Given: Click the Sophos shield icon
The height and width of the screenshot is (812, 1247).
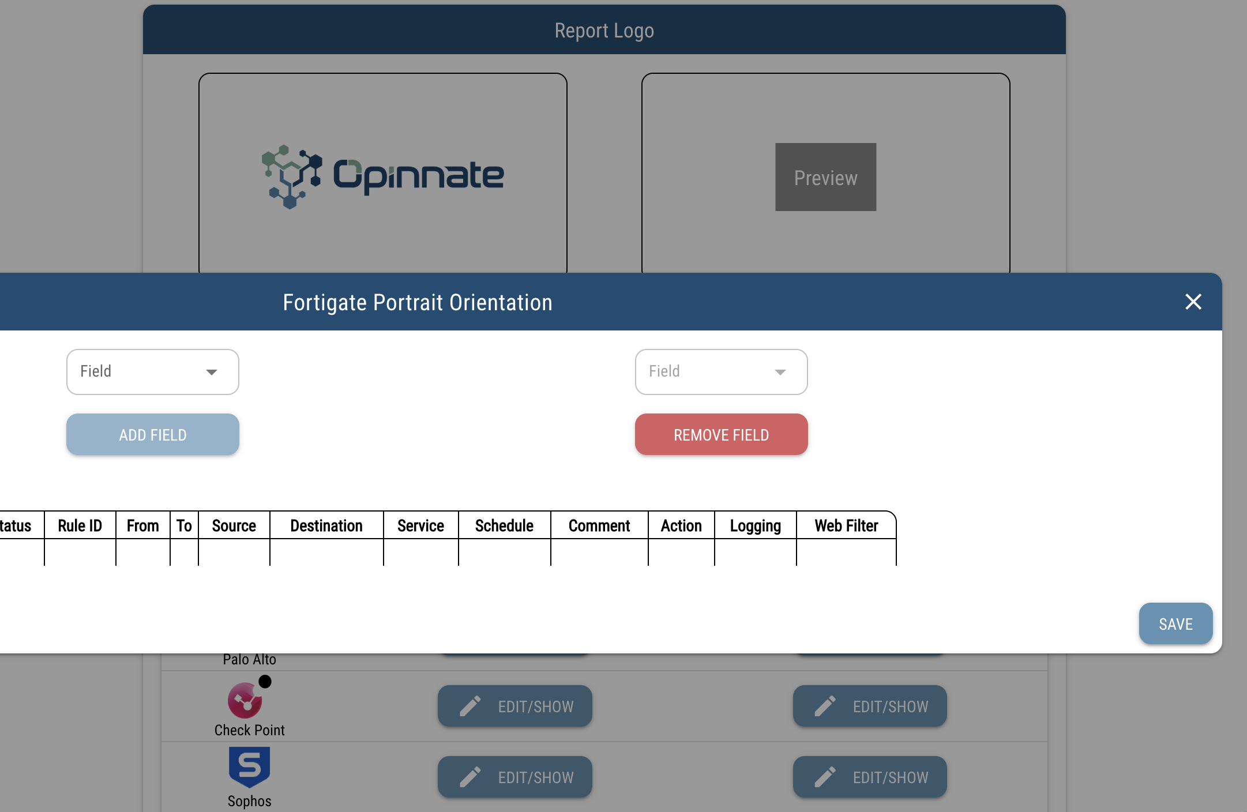Looking at the screenshot, I should (x=249, y=767).
